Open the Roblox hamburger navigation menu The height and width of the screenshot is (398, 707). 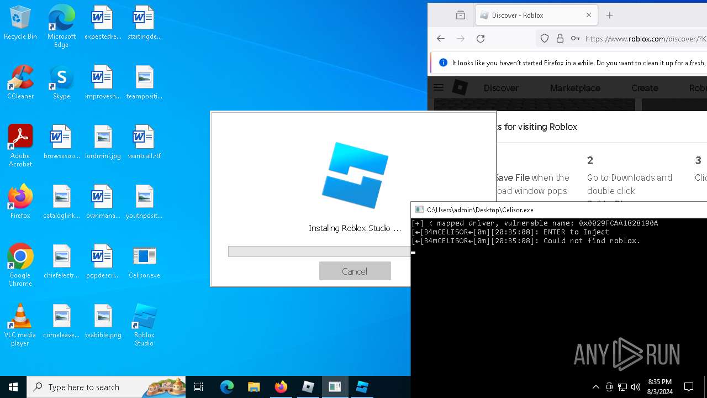pyautogui.click(x=439, y=87)
